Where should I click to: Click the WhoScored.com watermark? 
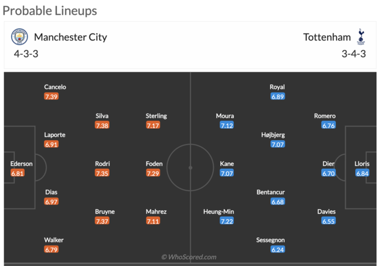click(189, 257)
